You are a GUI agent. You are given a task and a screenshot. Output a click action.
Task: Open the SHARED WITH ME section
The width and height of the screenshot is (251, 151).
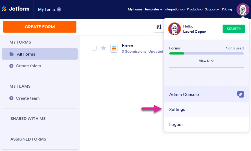[28, 119]
